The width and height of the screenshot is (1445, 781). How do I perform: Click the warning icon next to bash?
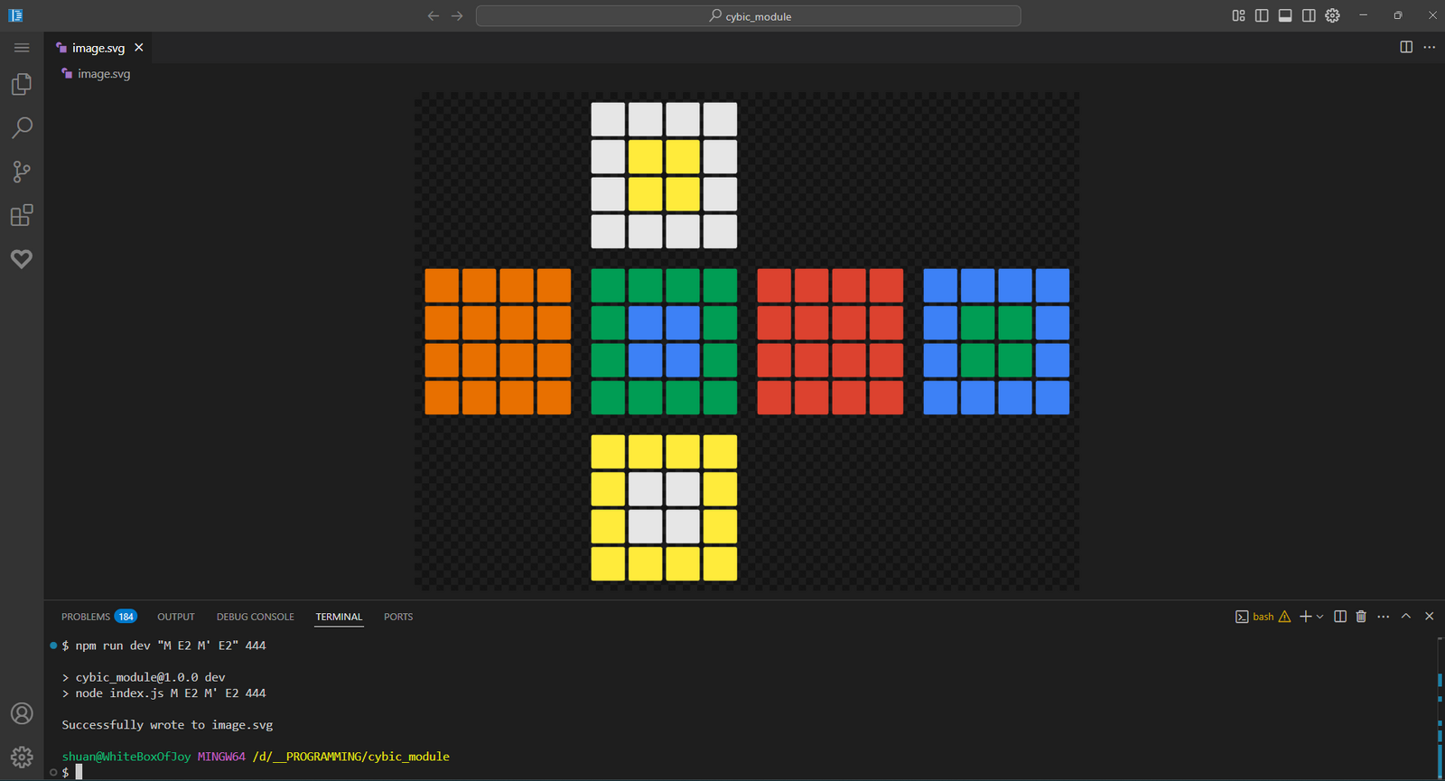1284,617
